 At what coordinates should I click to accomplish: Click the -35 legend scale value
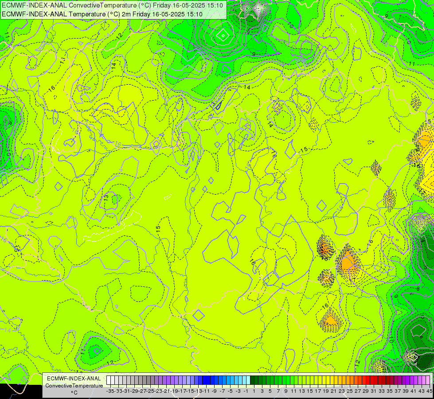[110, 391]
